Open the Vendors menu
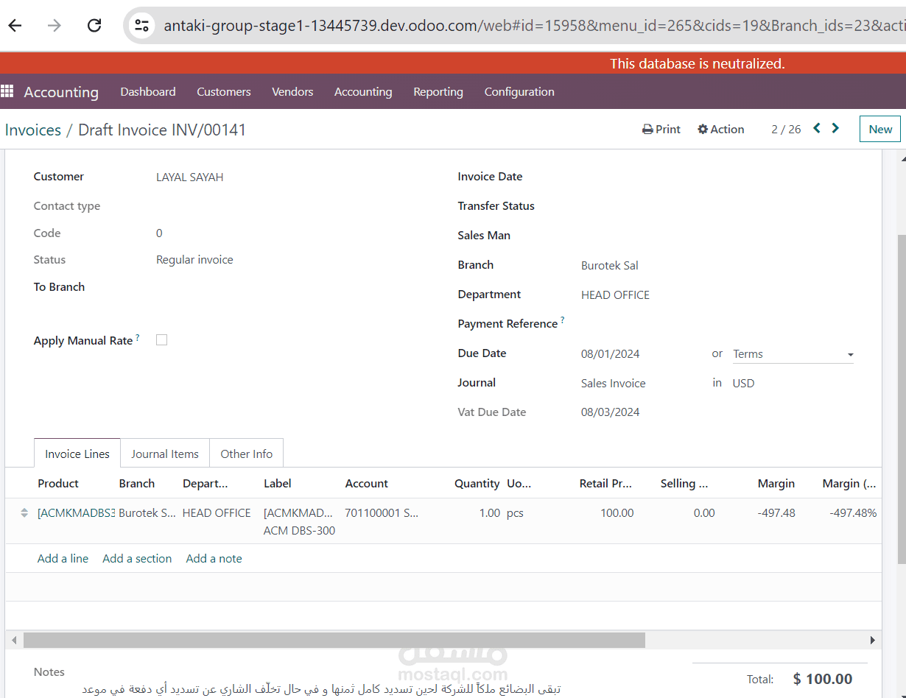906x698 pixels. click(292, 91)
